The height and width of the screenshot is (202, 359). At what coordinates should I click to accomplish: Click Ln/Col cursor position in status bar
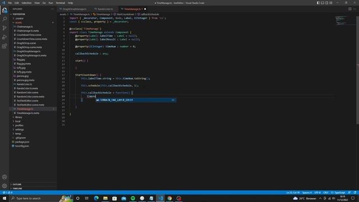click(293, 192)
